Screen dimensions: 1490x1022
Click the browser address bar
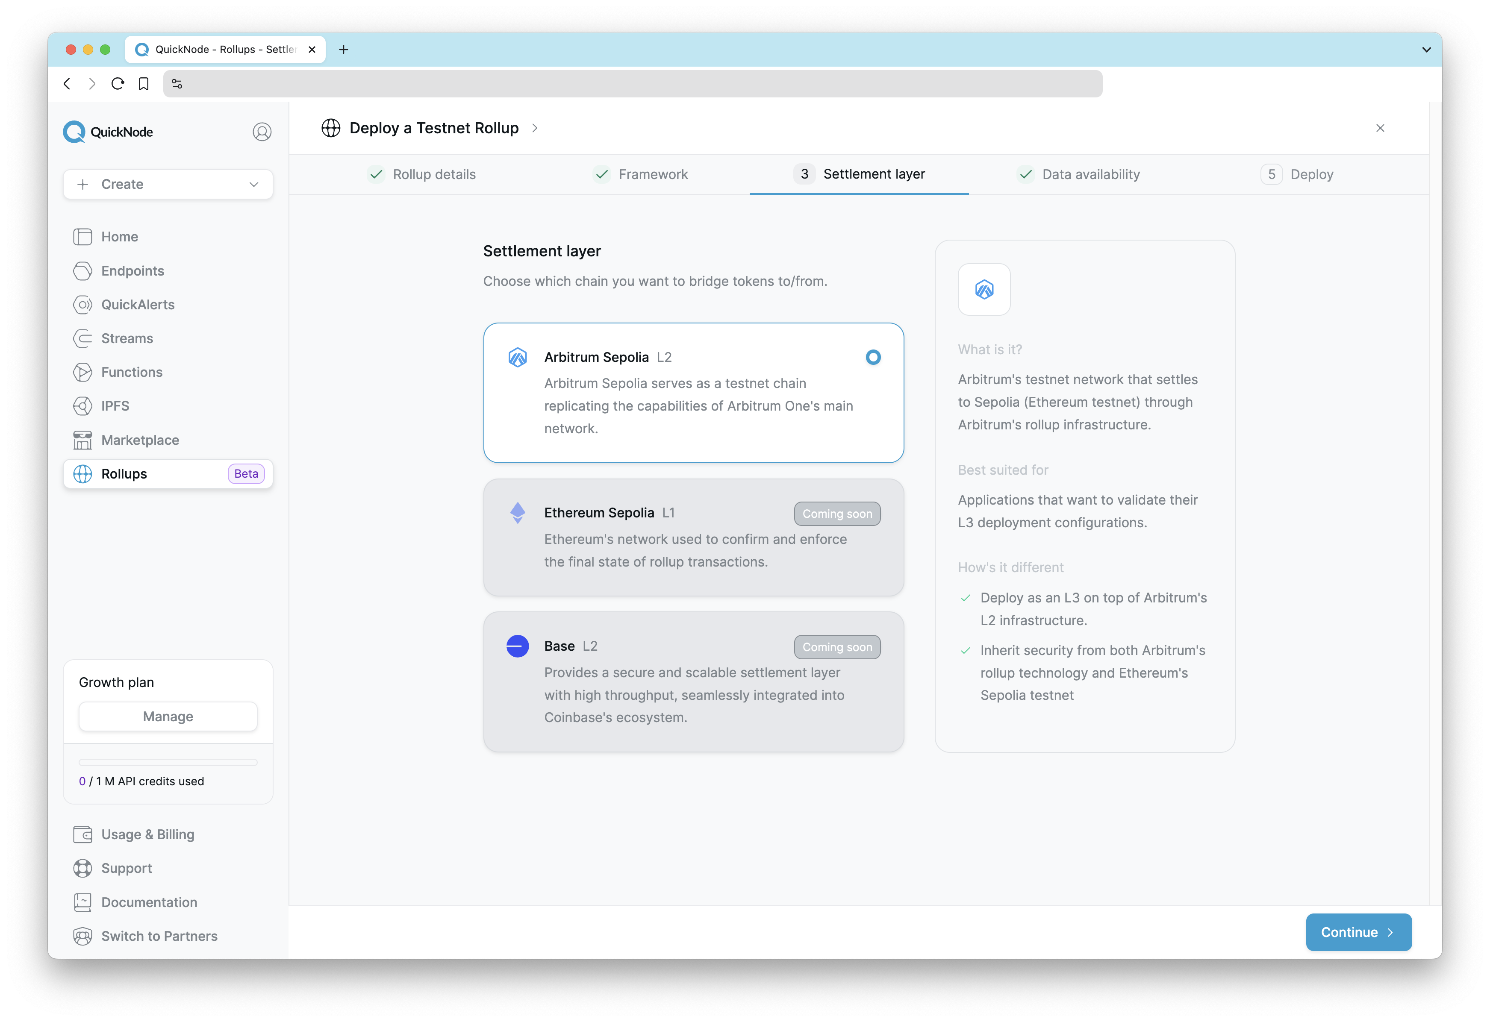[x=633, y=84]
